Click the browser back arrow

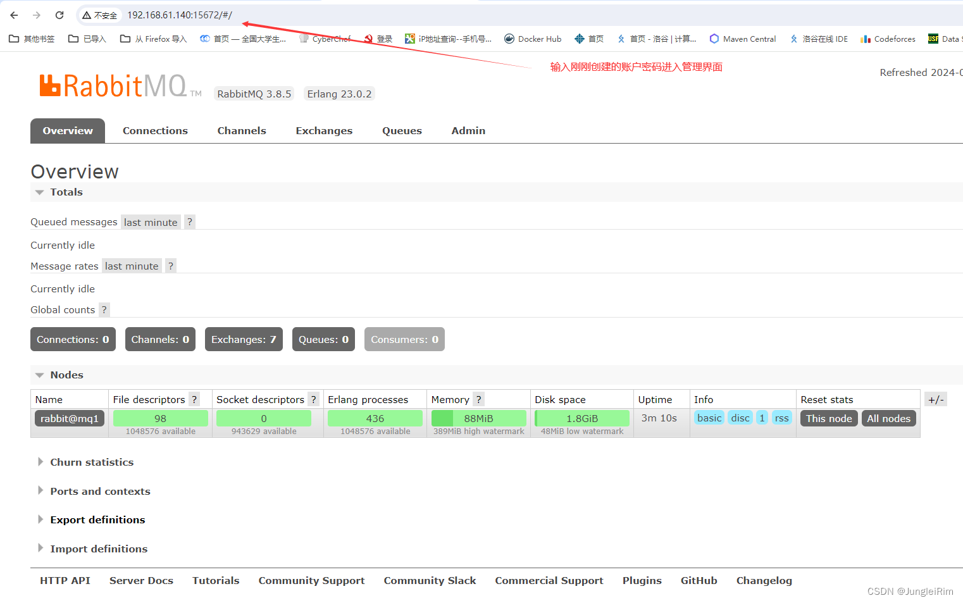(x=14, y=15)
